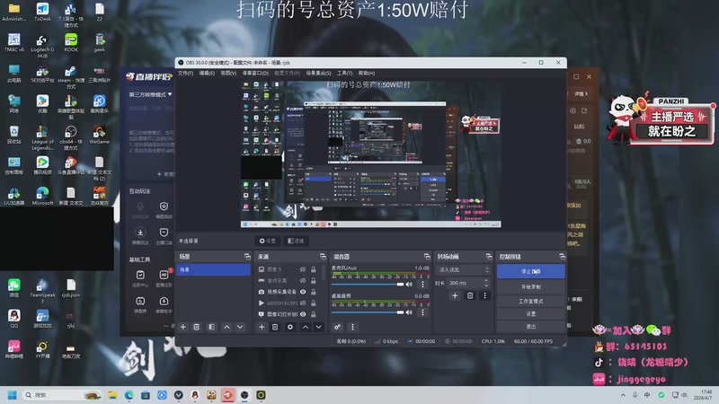The width and height of the screenshot is (719, 404).
Task: Delete selected source with trash icon
Action: point(275,327)
